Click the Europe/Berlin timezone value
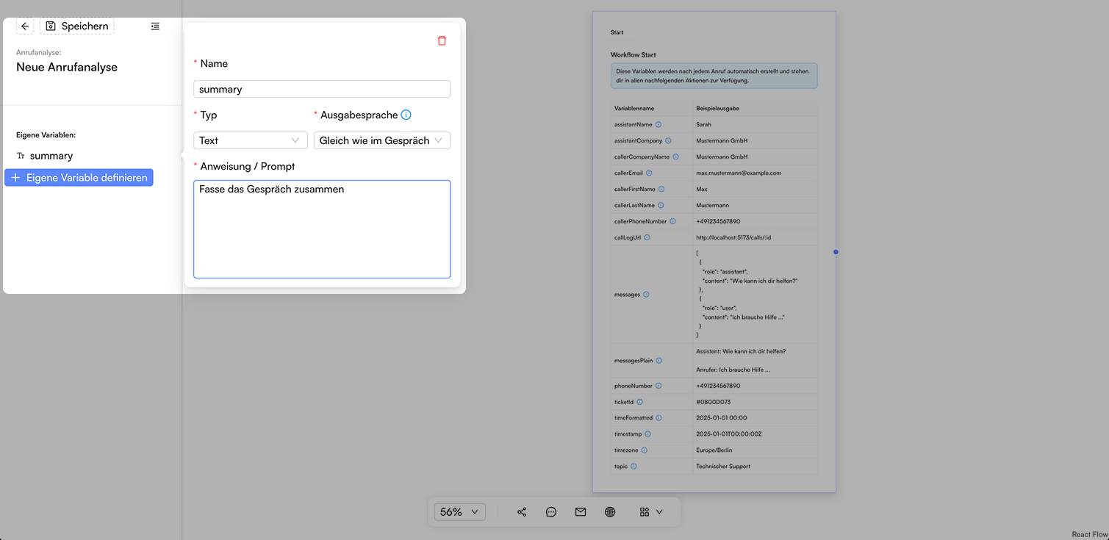Image resolution: width=1109 pixels, height=540 pixels. [x=714, y=450]
